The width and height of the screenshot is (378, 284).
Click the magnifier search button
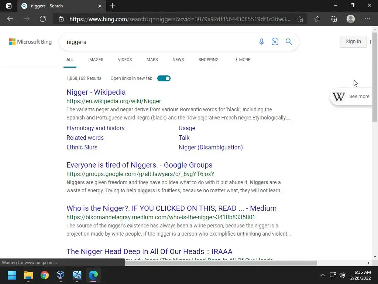[289, 42]
